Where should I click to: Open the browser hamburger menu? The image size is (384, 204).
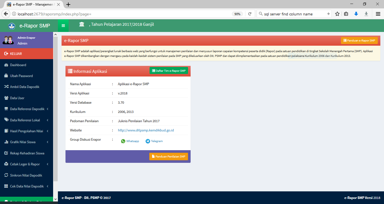(x=378, y=14)
